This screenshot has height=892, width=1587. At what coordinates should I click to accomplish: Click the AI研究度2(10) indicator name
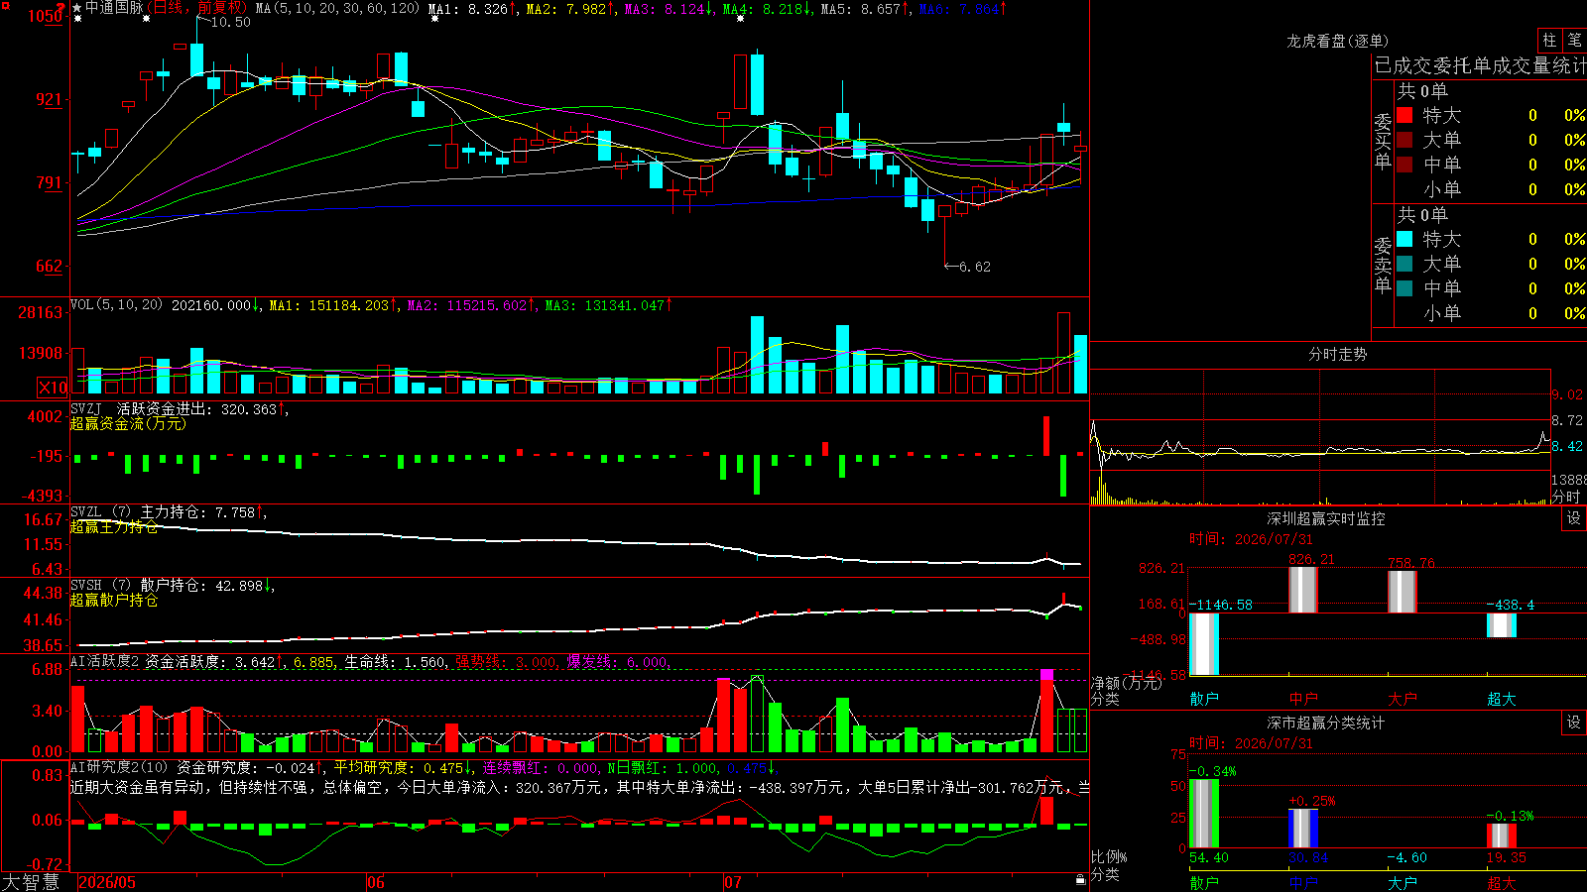coord(119,767)
